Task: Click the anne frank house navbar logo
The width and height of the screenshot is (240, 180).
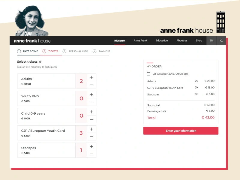Action: click(32, 41)
